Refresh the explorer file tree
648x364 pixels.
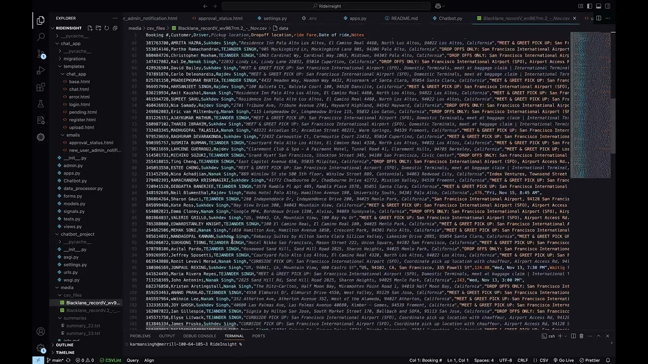pos(107,28)
